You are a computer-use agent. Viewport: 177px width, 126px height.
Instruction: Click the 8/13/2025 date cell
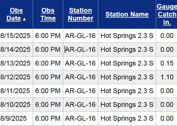[x=15, y=63]
